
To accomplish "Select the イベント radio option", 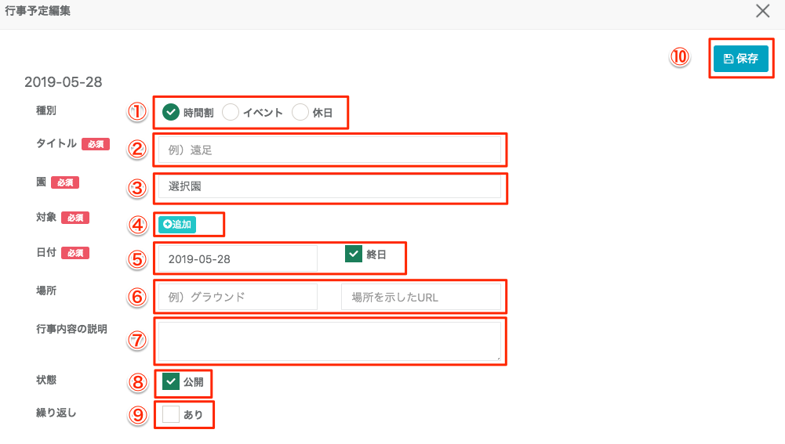I will point(231,112).
